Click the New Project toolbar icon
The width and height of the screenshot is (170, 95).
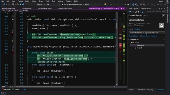click(x=13, y=4)
